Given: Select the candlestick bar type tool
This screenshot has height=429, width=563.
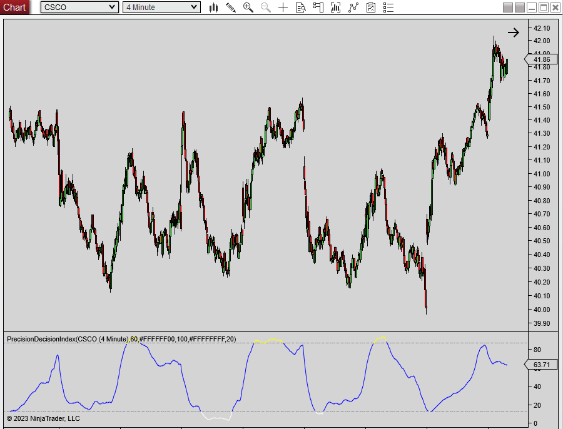Looking at the screenshot, I should 213,8.
